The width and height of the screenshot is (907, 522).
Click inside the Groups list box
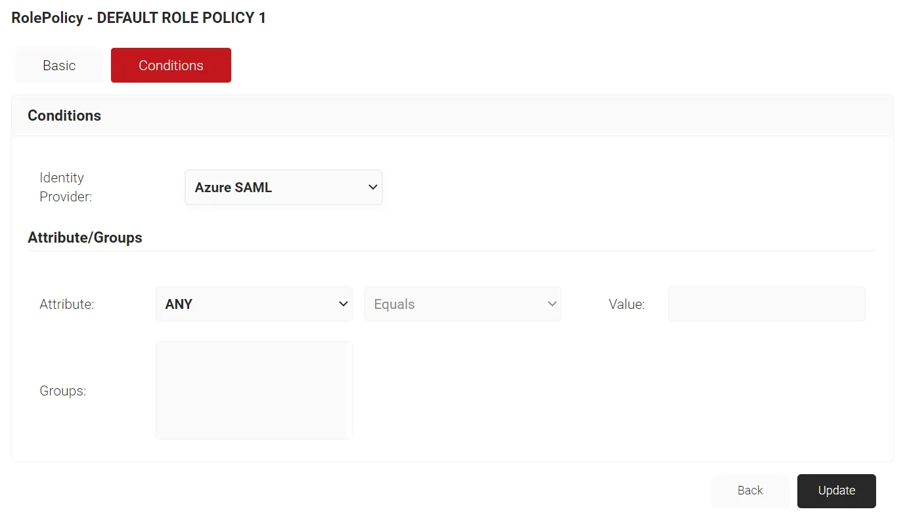click(254, 390)
